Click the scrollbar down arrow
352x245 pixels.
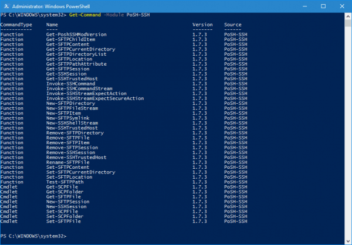pos(348,241)
